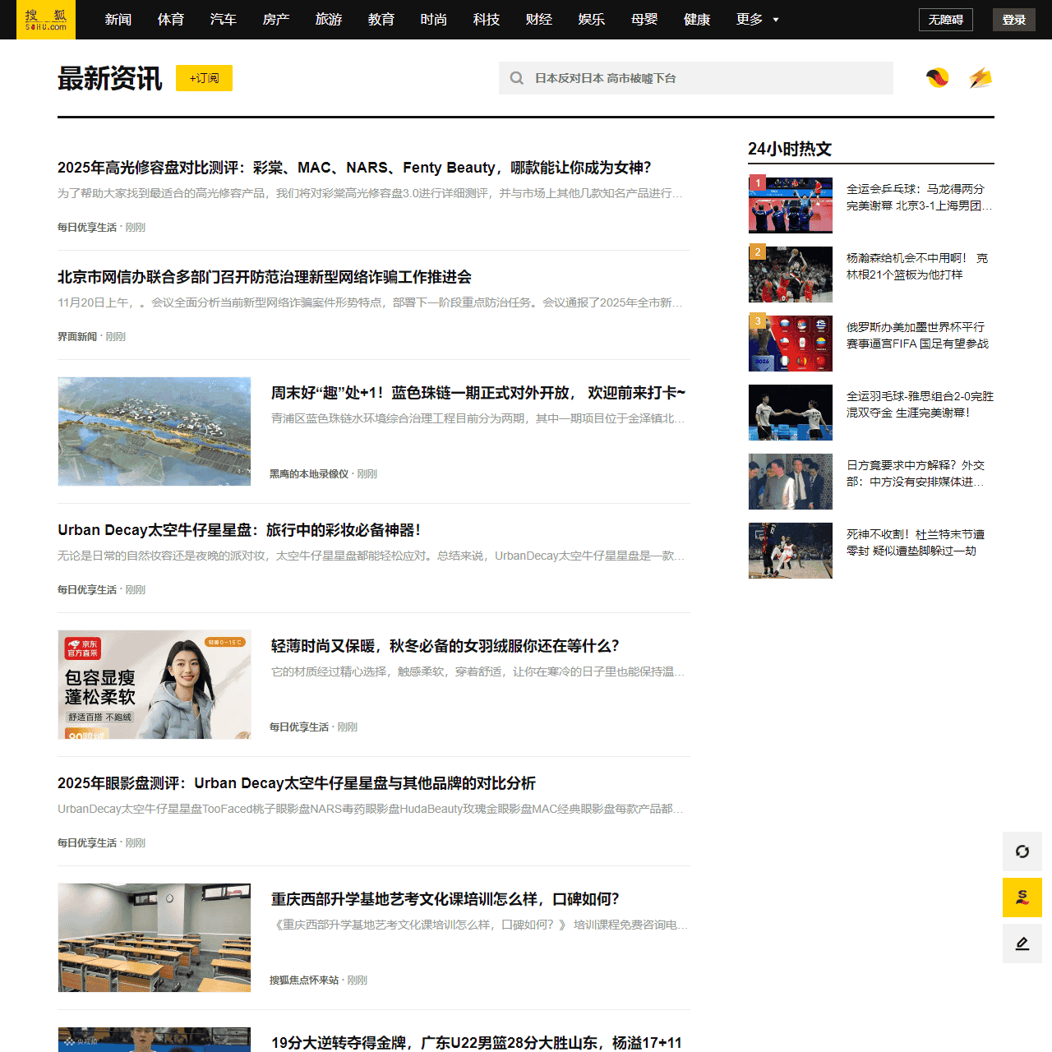This screenshot has height=1052, width=1052.
Task: Click the pencil edit icon on right
Action: pos(1022,944)
